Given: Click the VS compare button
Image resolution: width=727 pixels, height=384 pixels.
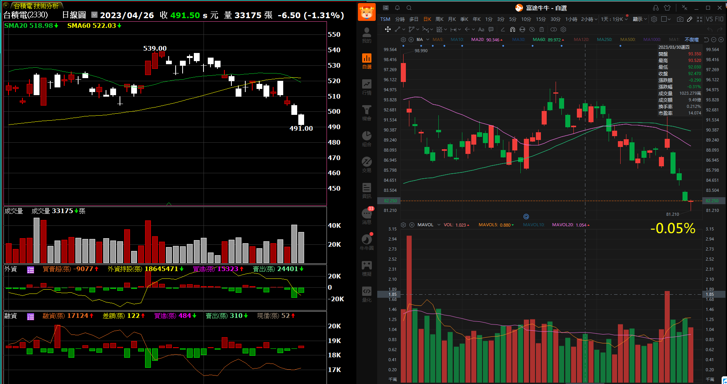Looking at the screenshot, I should pos(709,19).
